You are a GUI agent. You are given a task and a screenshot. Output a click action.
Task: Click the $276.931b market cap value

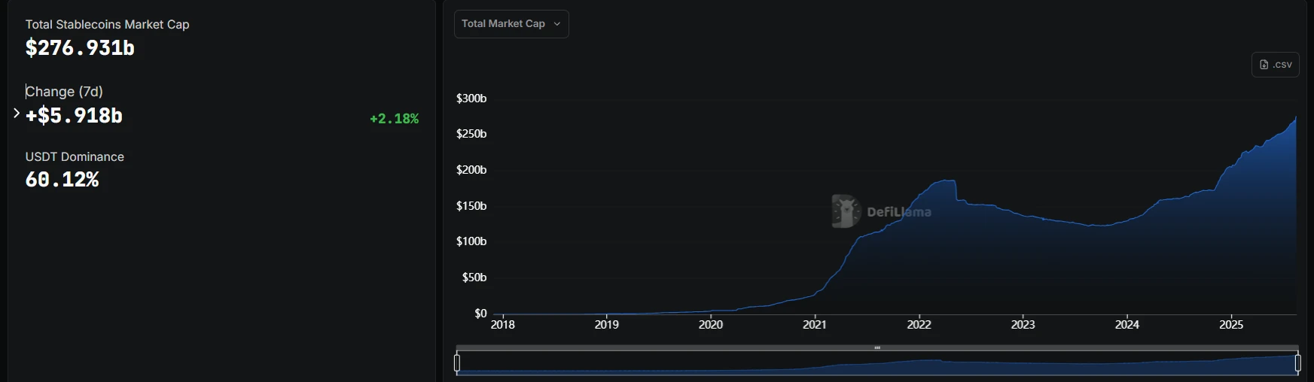click(80, 48)
